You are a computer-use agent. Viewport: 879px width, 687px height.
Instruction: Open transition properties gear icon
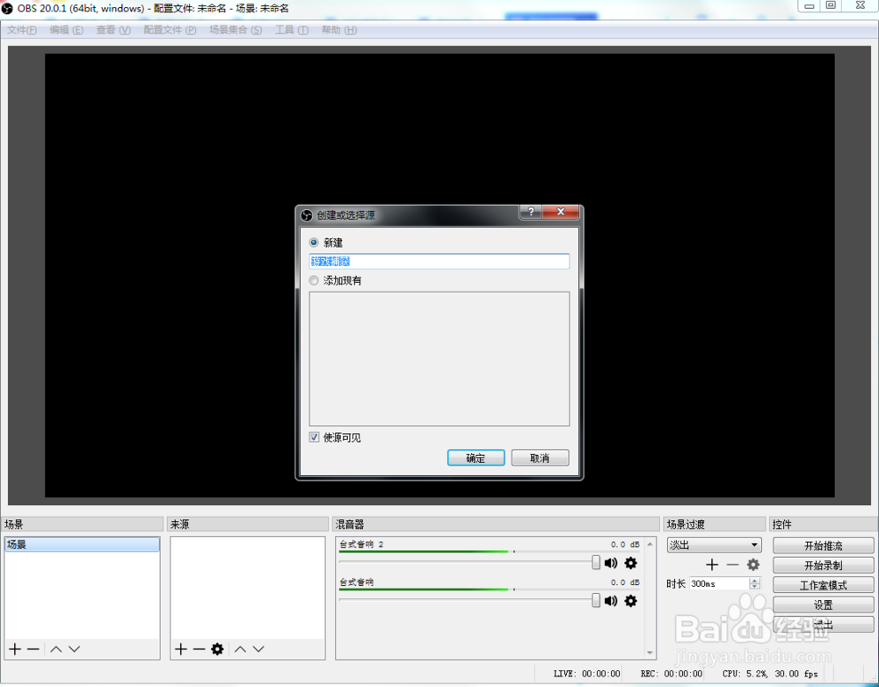tap(753, 564)
